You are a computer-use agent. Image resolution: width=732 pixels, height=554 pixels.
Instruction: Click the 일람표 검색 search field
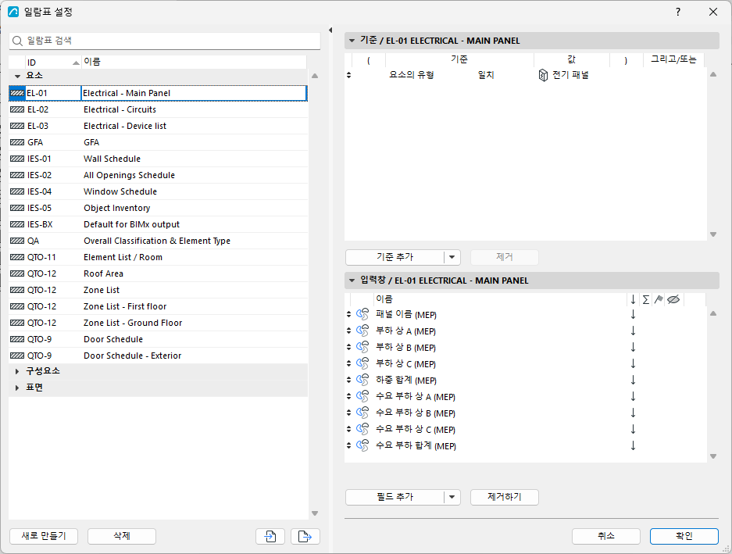165,41
